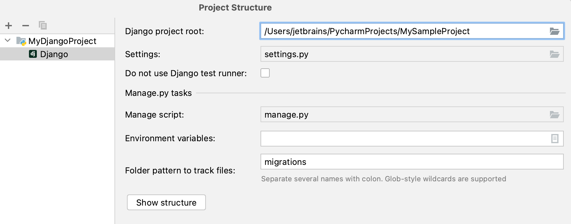Click the Settings label
This screenshot has height=224, width=571.
pyautogui.click(x=142, y=54)
